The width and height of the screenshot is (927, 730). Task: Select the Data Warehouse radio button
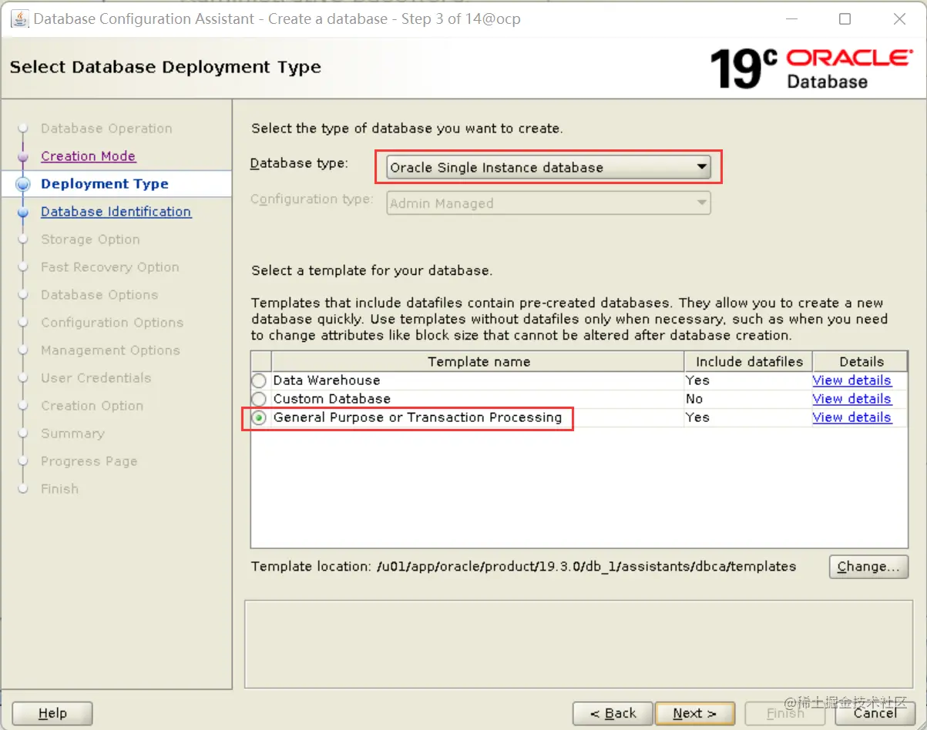[x=259, y=380]
